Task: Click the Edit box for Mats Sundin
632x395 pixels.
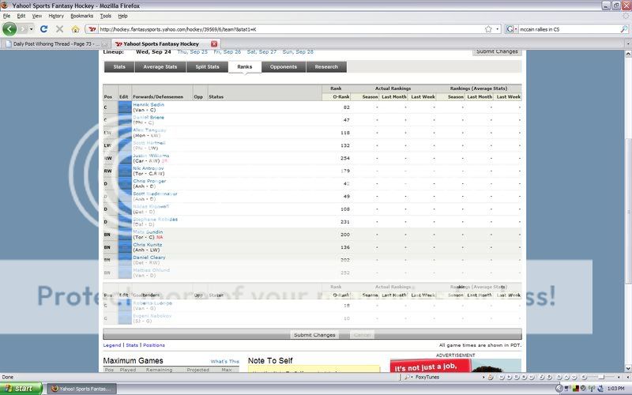Action: point(124,235)
